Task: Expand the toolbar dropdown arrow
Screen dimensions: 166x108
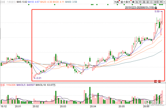Action: 164,2
